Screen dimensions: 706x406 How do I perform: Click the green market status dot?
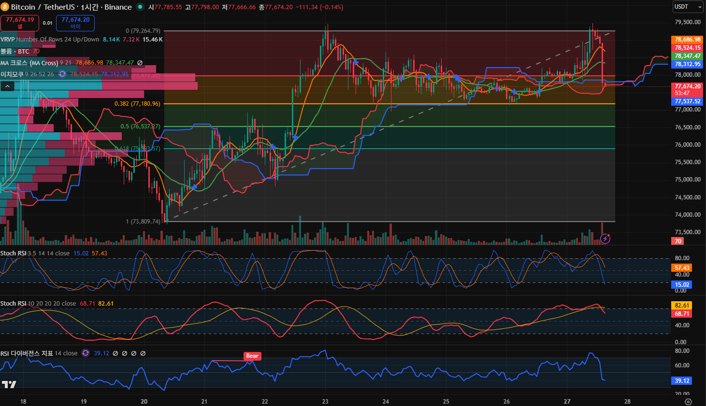(x=140, y=7)
